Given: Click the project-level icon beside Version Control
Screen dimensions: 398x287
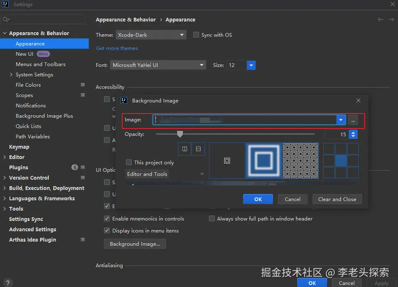Looking at the screenshot, I should (83, 178).
